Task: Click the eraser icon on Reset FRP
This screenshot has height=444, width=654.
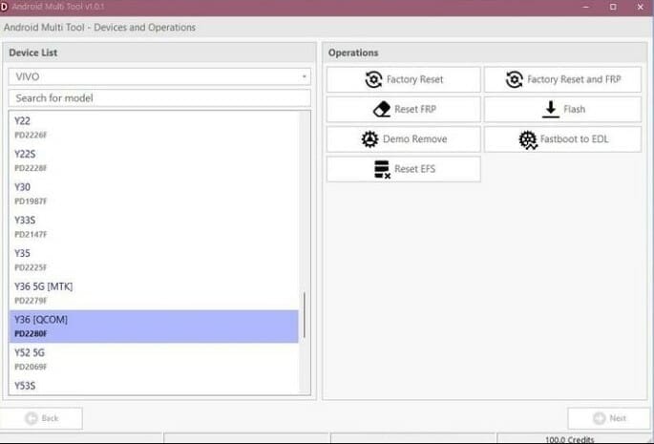Action: tap(381, 110)
